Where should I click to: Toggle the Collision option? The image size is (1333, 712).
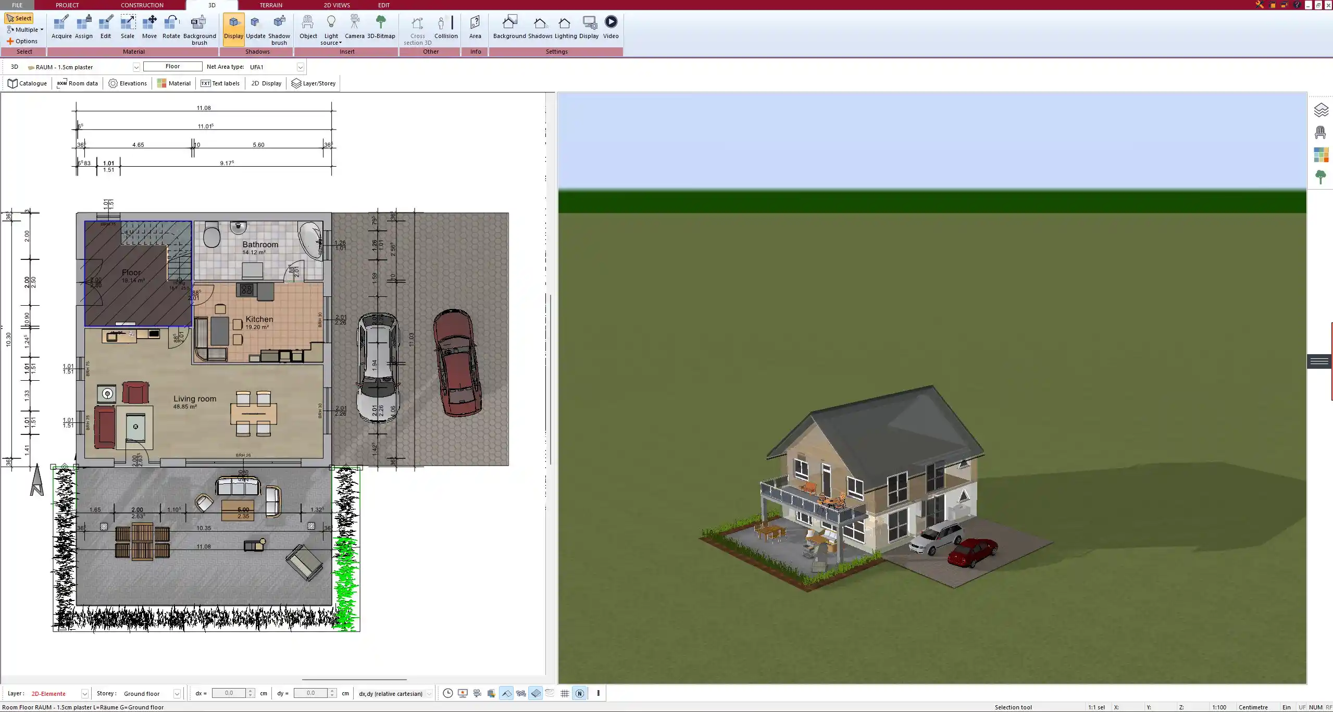[x=446, y=27]
